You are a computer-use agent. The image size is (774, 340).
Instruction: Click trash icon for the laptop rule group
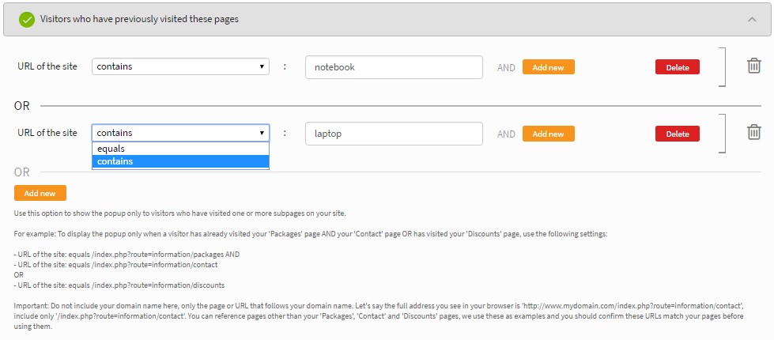coord(753,132)
